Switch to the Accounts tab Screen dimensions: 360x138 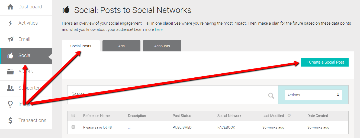[x=162, y=46]
